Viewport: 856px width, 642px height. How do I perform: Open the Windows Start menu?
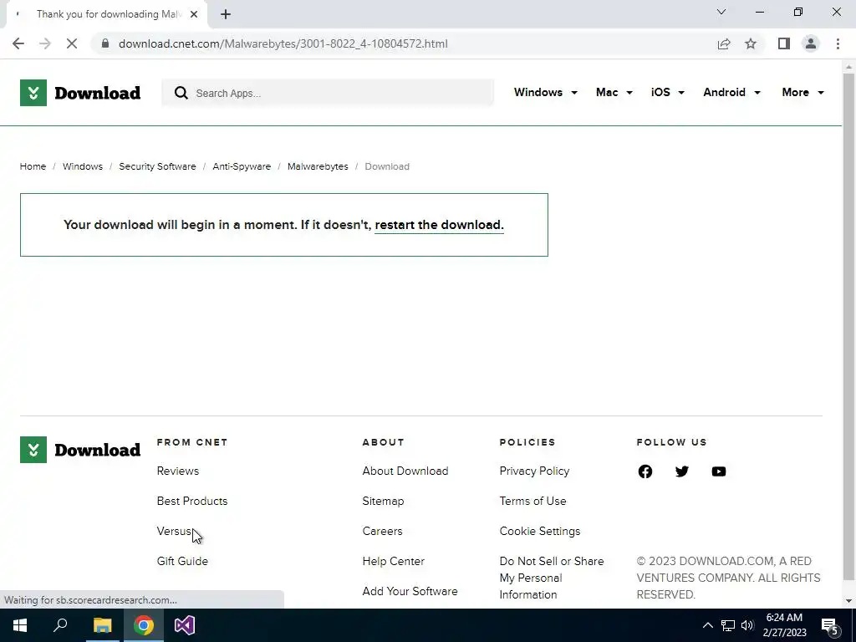[20, 625]
